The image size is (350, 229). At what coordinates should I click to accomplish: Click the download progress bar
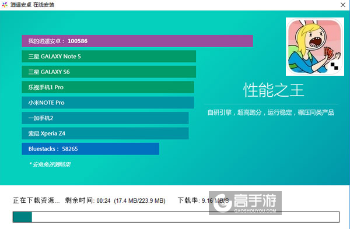point(176,217)
